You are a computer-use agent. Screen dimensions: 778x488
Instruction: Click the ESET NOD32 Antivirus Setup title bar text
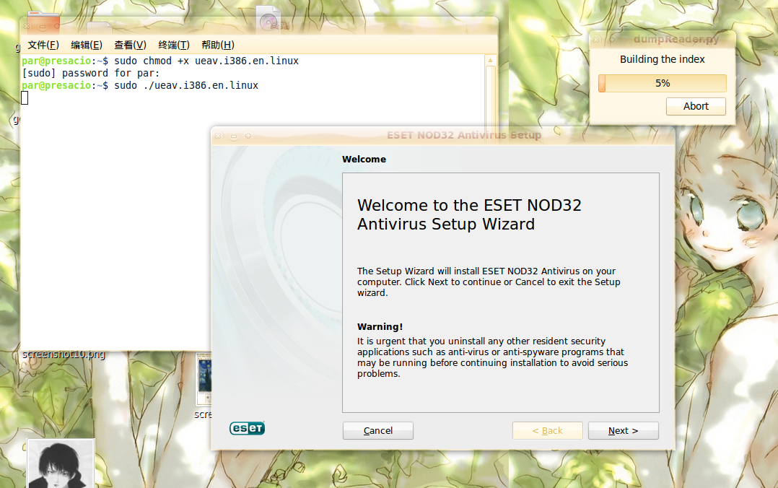[x=464, y=135]
